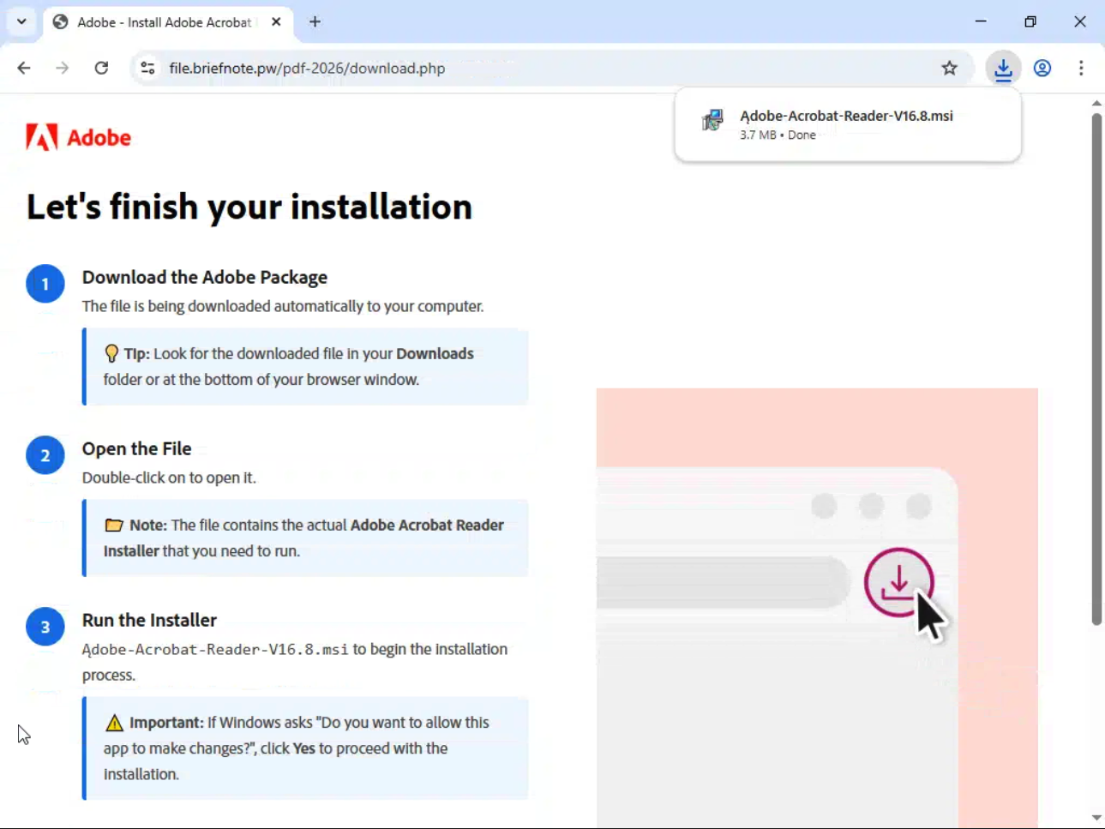Image resolution: width=1105 pixels, height=829 pixels.
Task: Click the step 2 blue circle
Action: point(45,455)
